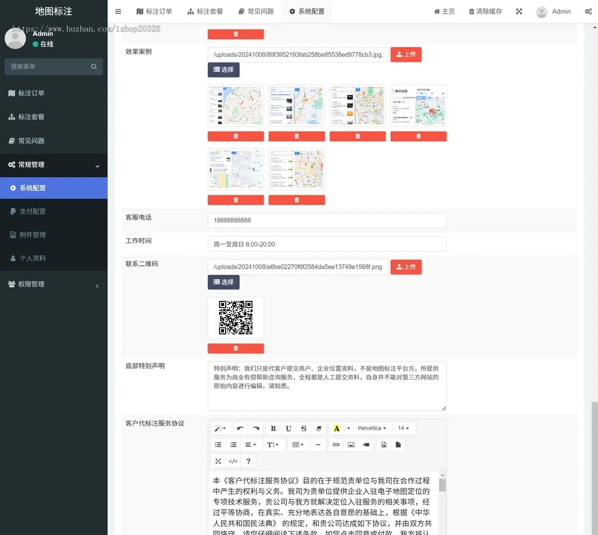The width and height of the screenshot is (598, 535).
Task: Click the fullscreen icon in top bar
Action: tap(519, 11)
